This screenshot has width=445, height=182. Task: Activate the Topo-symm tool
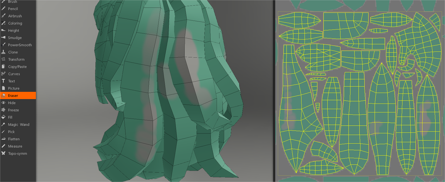17,154
